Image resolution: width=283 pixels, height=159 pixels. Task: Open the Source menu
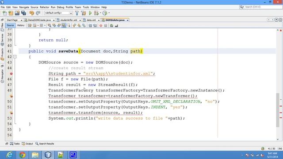pos(34,7)
